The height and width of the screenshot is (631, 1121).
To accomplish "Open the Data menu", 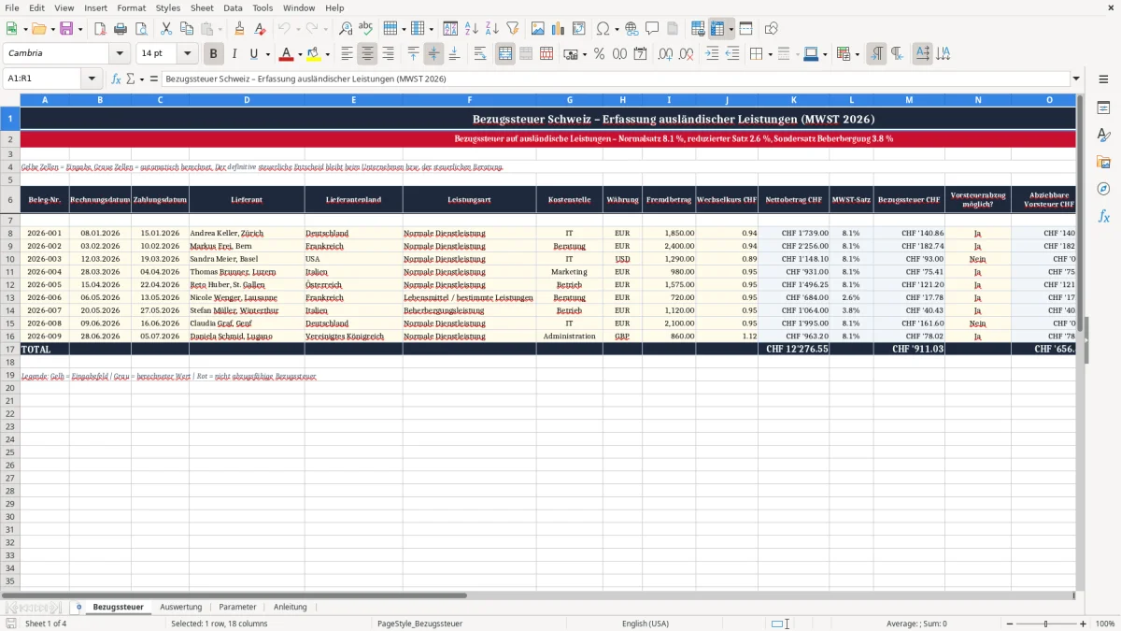I will click(233, 7).
